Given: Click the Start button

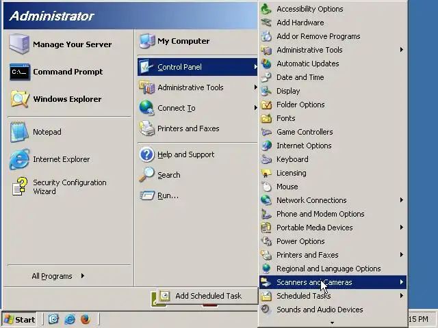Looking at the screenshot, I should (x=19, y=319).
